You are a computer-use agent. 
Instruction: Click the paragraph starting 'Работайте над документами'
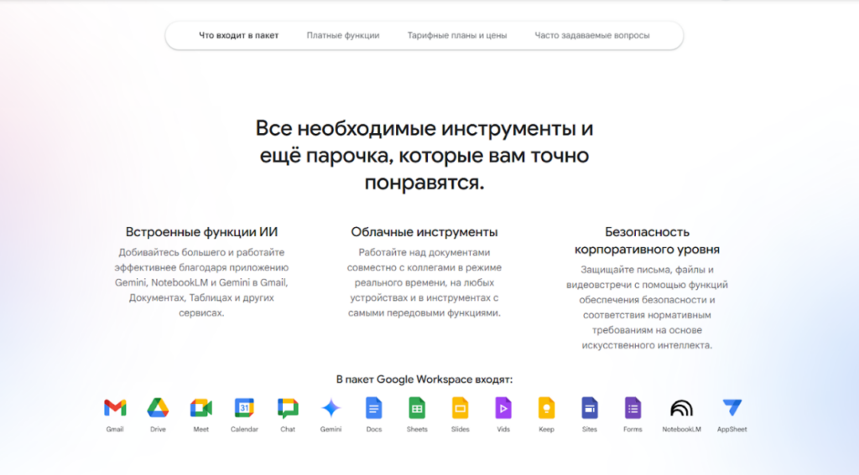pos(424,282)
